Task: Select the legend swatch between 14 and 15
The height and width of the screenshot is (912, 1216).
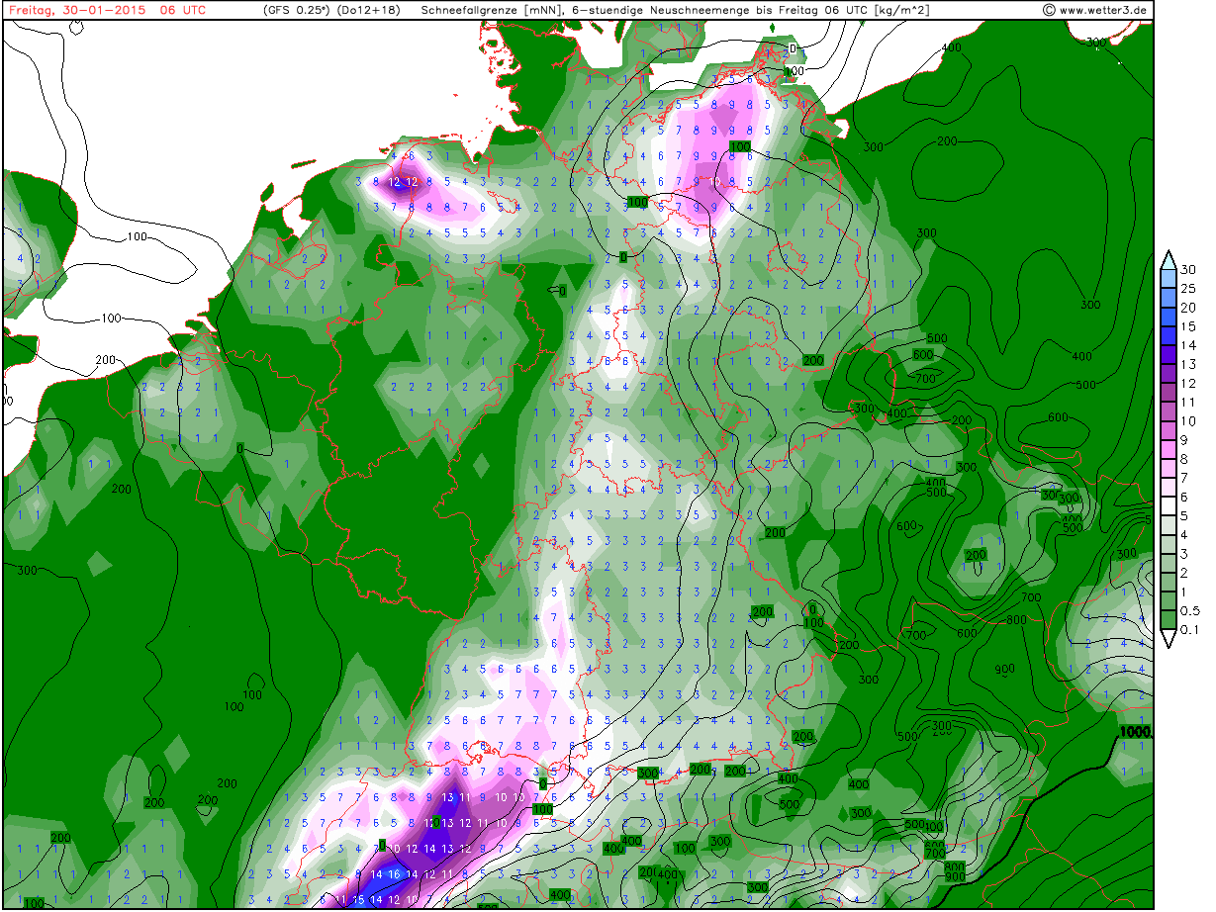Action: click(1169, 336)
